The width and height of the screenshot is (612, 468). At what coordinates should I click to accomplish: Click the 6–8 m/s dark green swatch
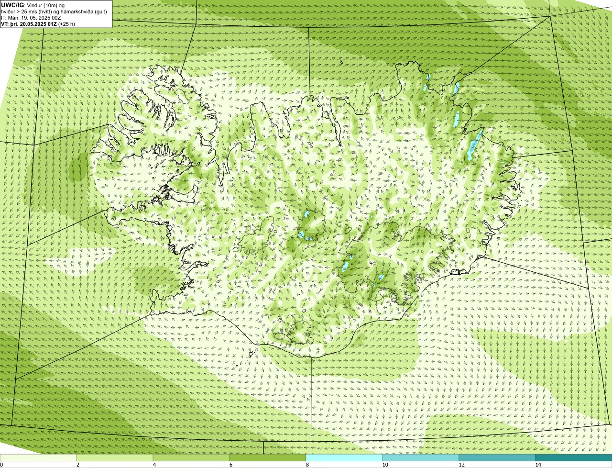point(268,457)
